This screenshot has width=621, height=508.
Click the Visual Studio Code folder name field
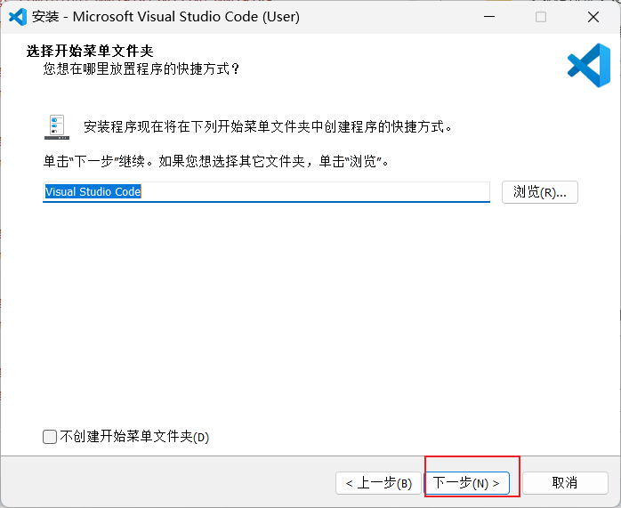tap(266, 192)
